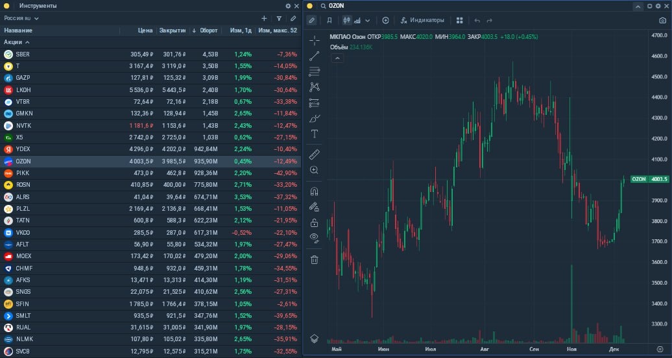Open the Fibonacci lines tool
The height and width of the screenshot is (358, 672).
point(314,71)
